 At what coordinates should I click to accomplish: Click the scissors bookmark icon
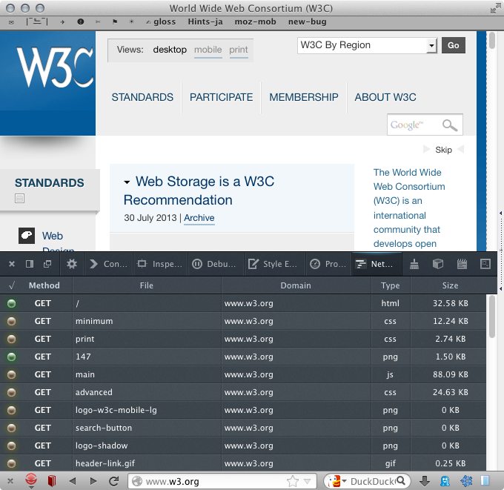pos(98,21)
